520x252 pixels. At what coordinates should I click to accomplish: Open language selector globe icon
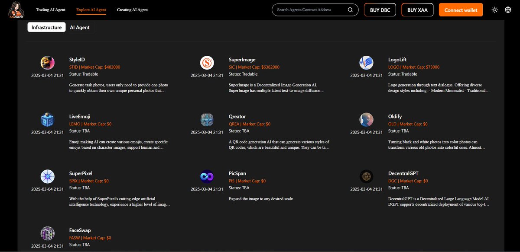pyautogui.click(x=508, y=10)
